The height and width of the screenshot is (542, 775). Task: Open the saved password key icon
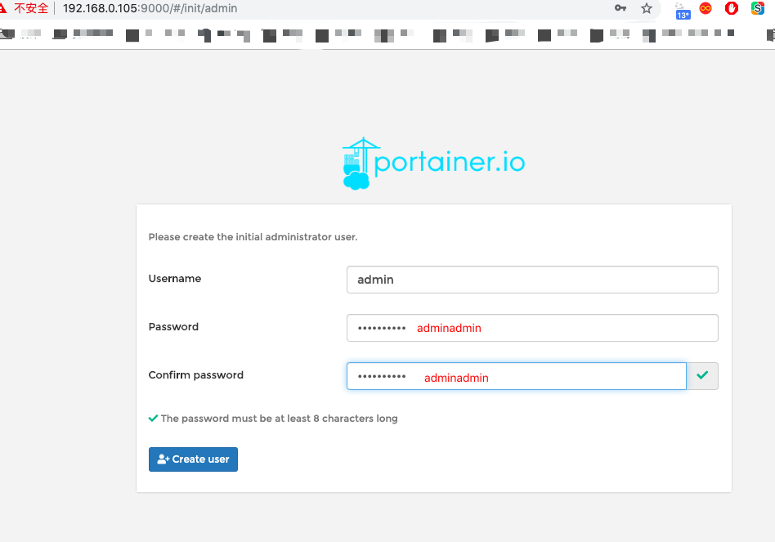(621, 8)
